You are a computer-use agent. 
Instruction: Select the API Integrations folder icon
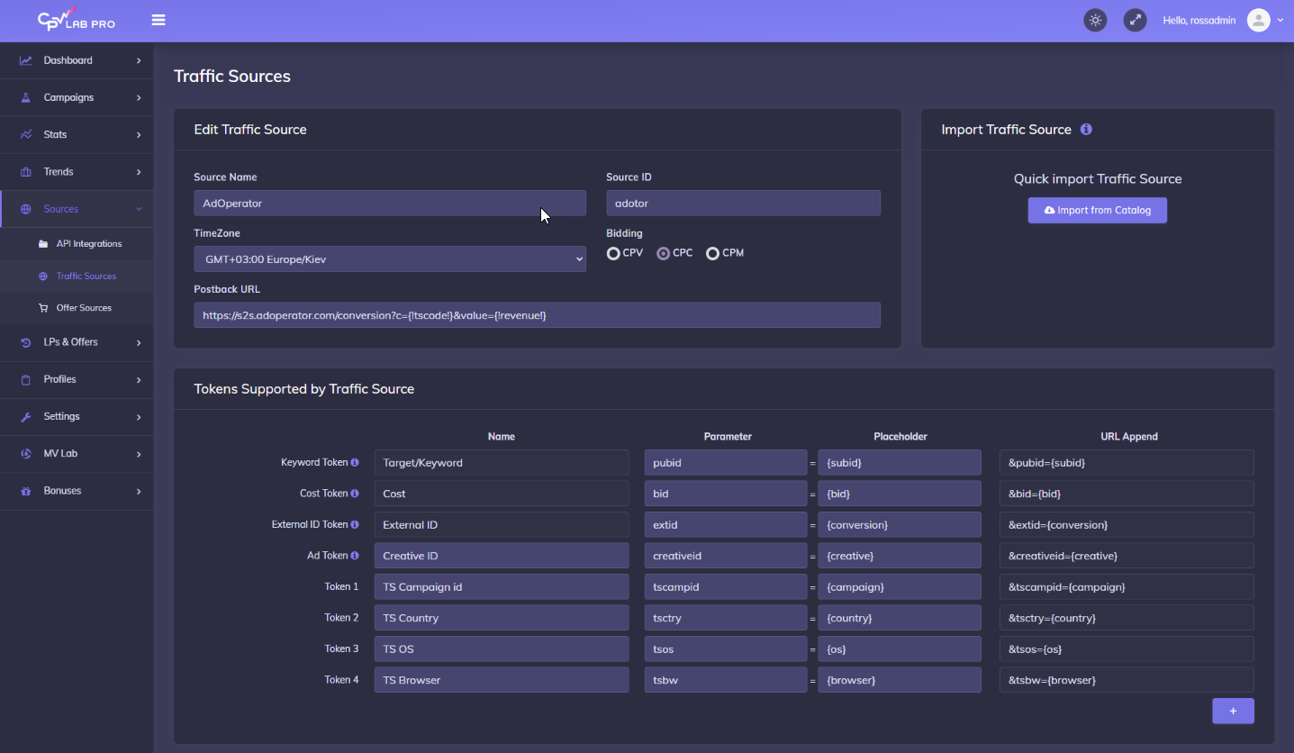42,243
